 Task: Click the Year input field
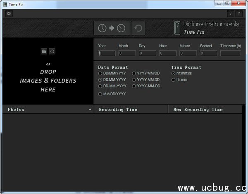coord(107,53)
